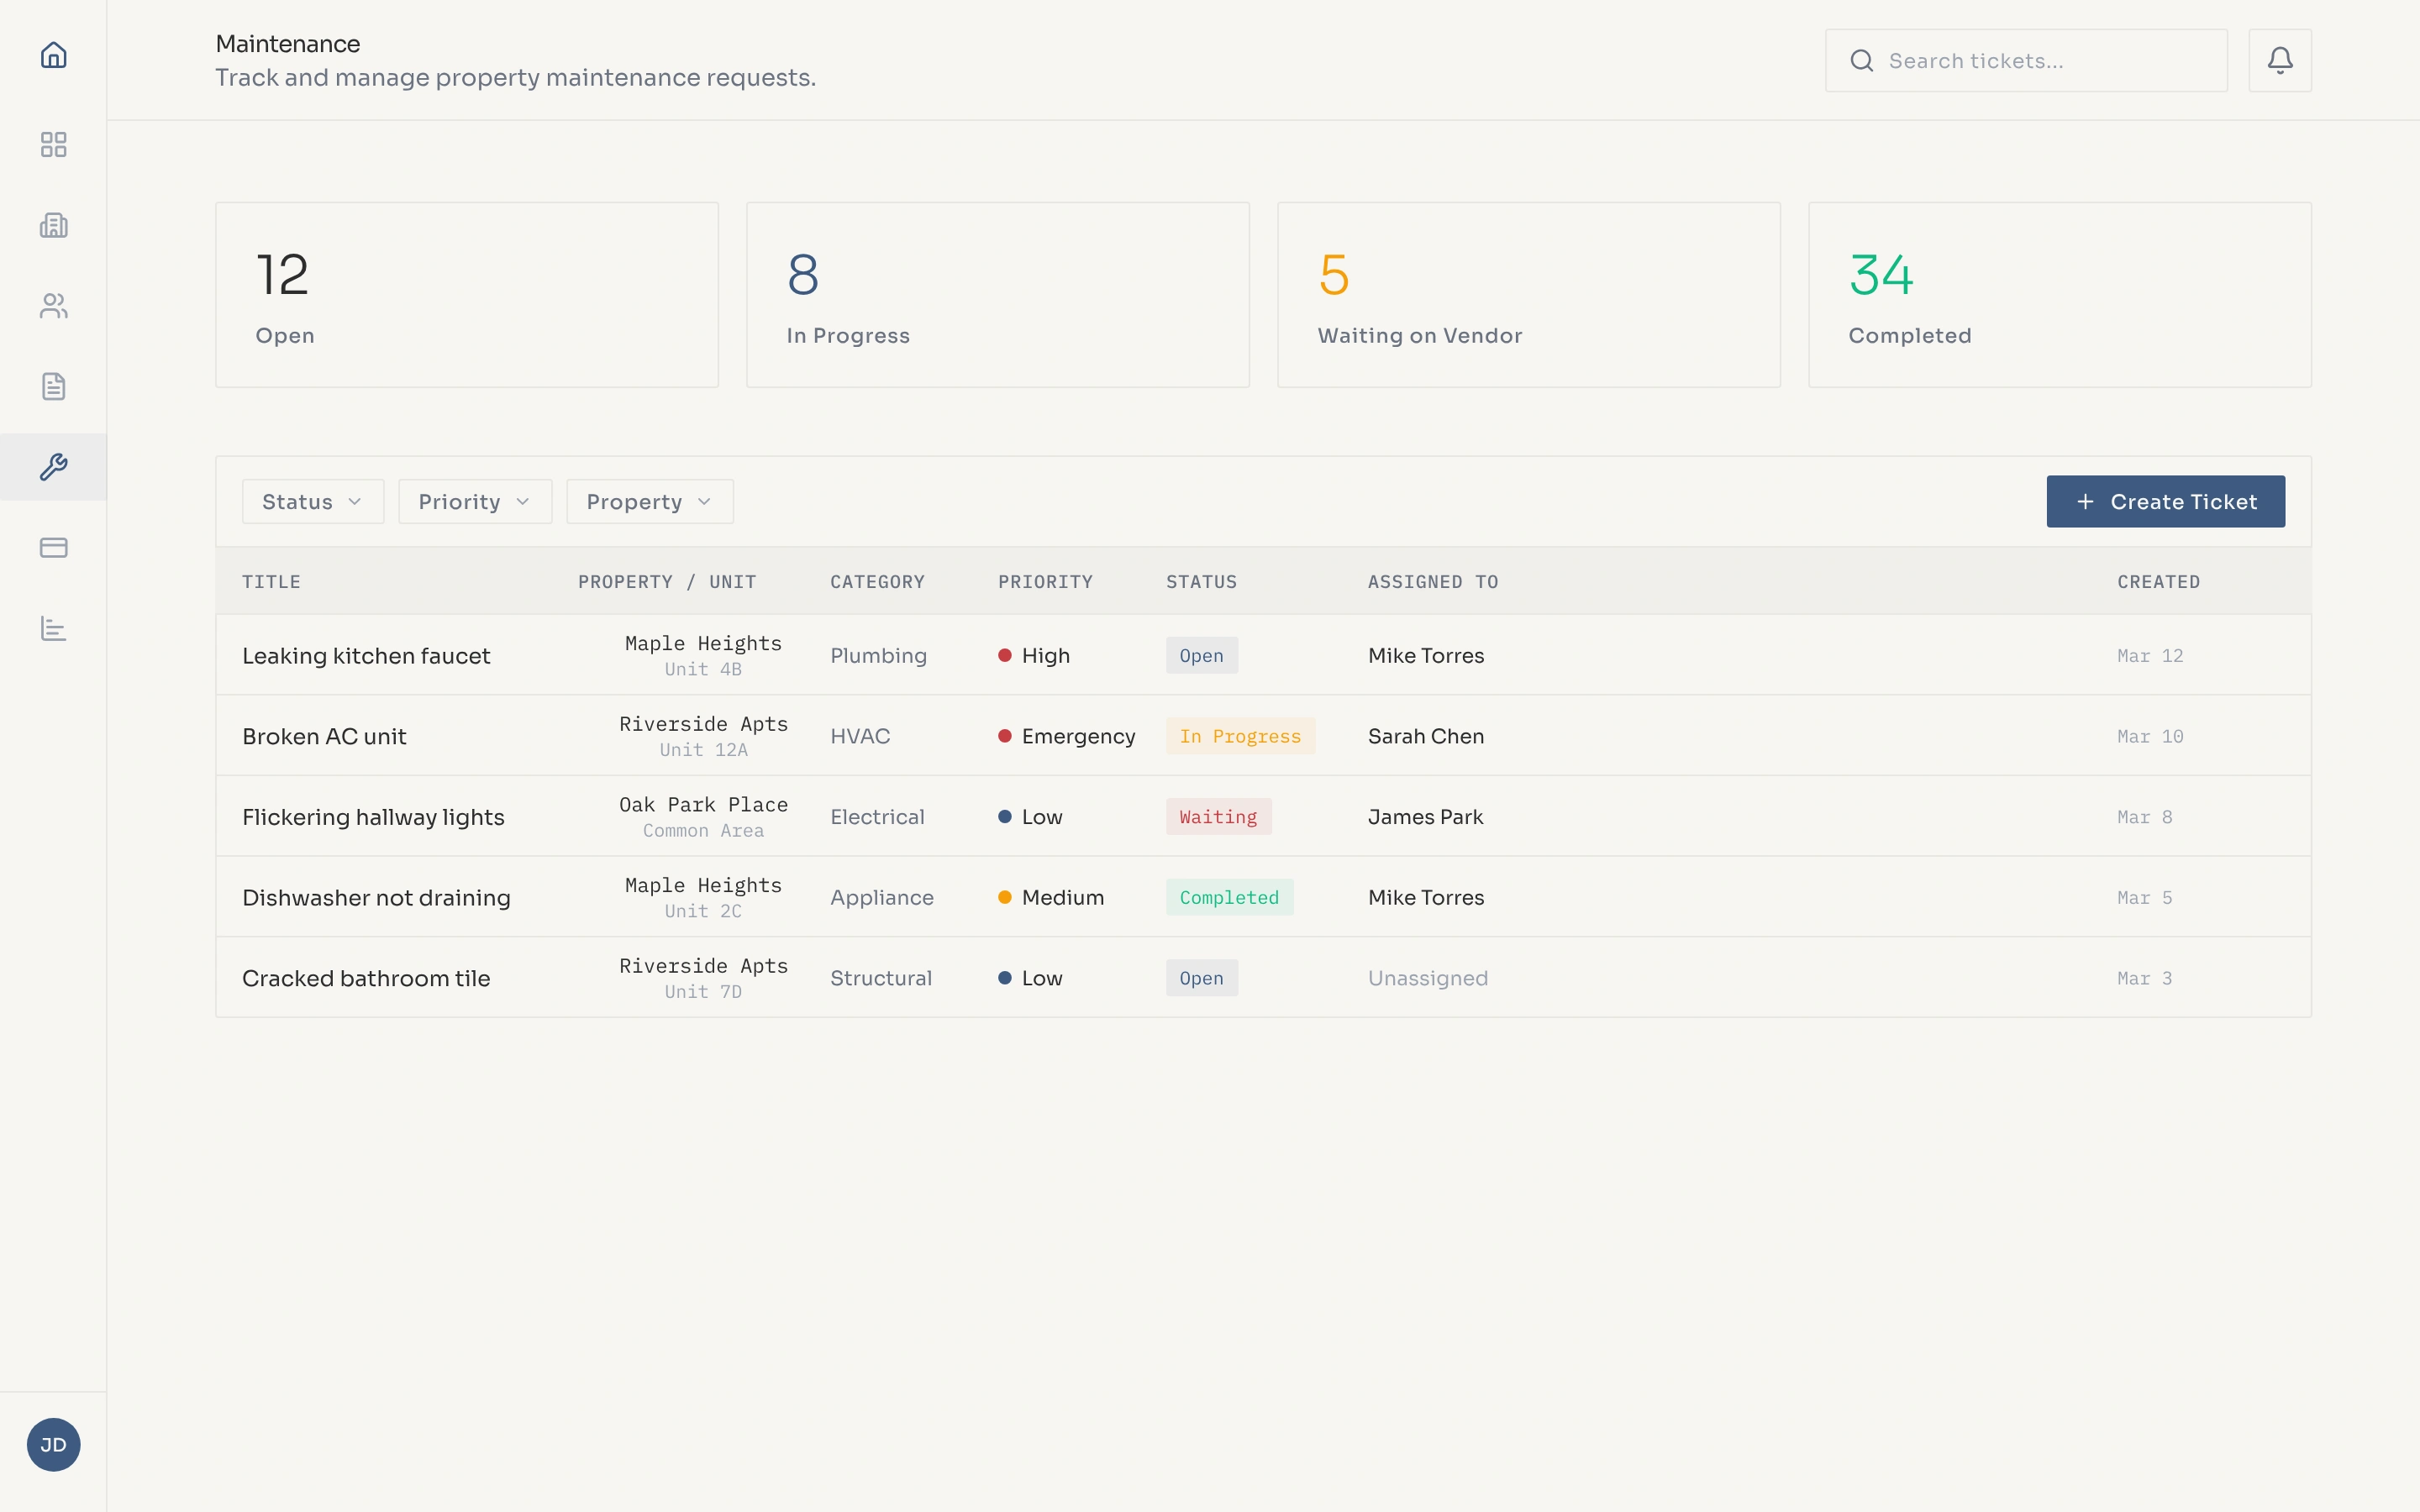Viewport: 2420px width, 1512px height.
Task: Open the Properties building icon
Action: pos(53,225)
